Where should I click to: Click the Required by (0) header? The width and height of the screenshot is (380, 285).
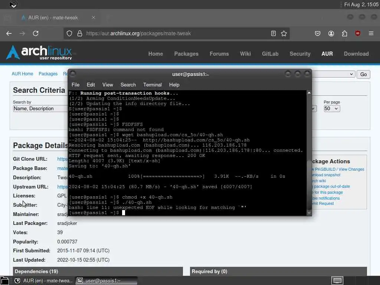[x=278, y=271]
